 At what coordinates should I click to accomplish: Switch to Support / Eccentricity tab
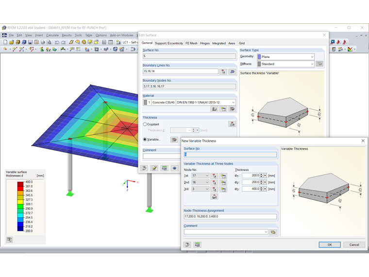click(169, 43)
